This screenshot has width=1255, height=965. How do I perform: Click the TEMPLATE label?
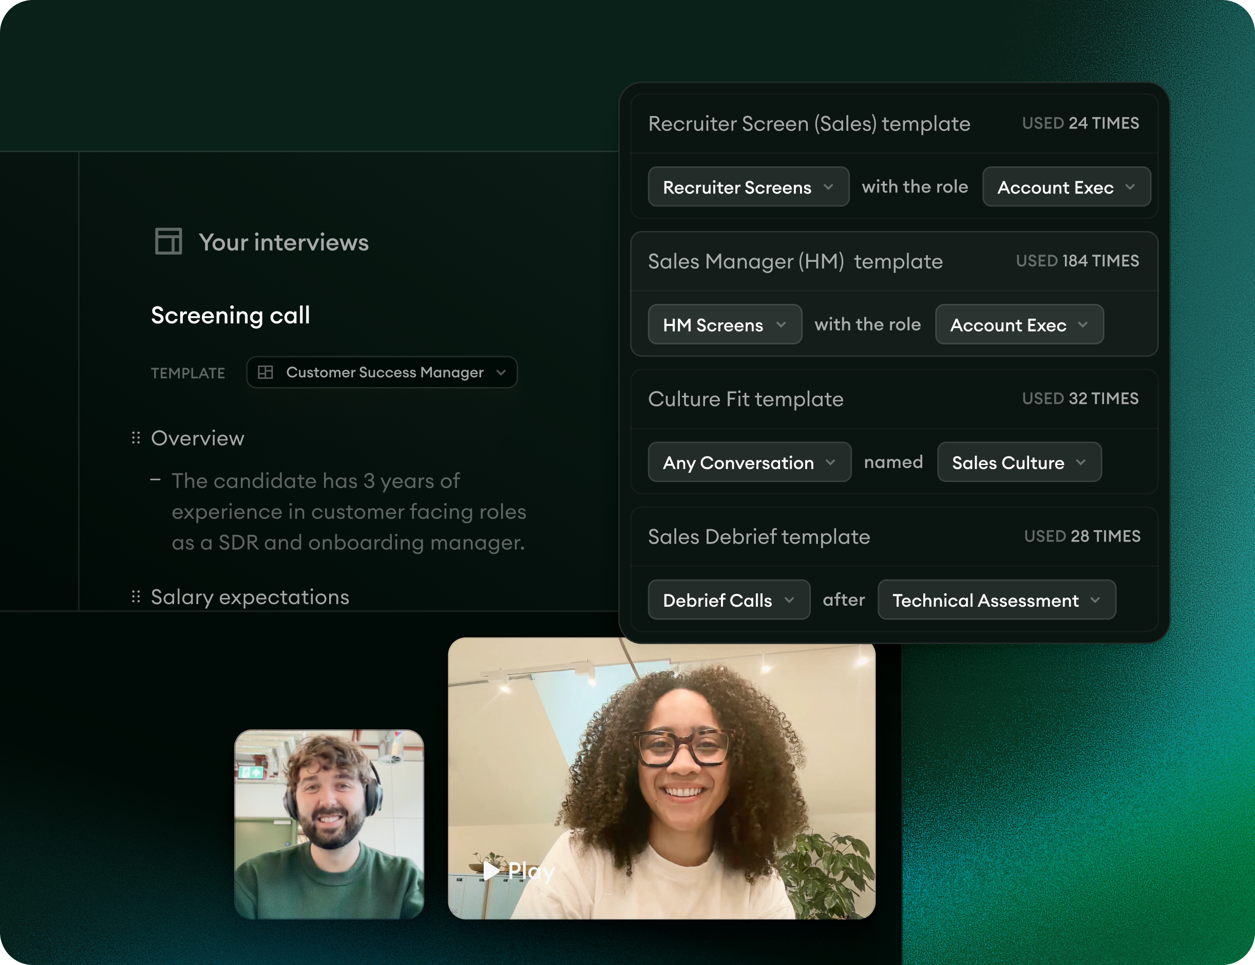(x=188, y=373)
